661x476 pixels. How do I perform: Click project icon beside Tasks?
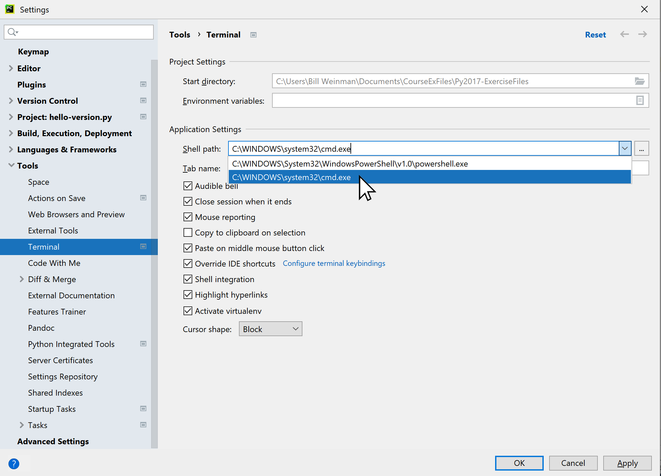tap(143, 425)
